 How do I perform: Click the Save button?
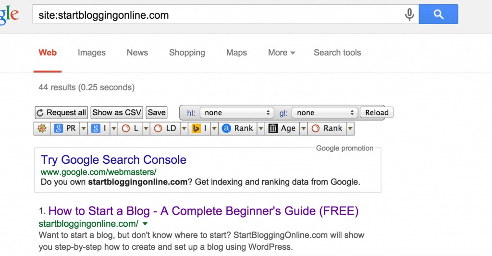(x=157, y=112)
